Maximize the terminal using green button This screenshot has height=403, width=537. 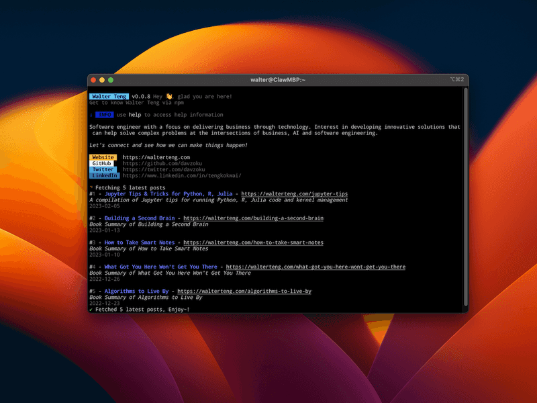(x=111, y=80)
